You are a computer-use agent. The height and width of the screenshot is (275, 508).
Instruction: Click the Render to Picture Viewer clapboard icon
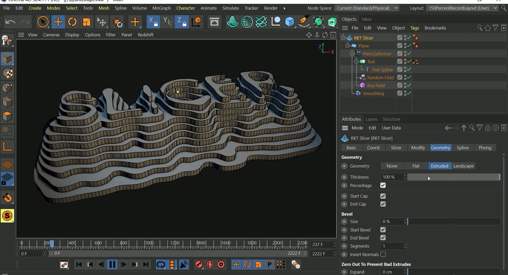pos(214,22)
